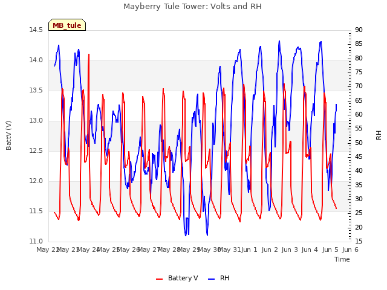Toggle the Battery V legend entry
Image resolution: width=387 pixels, height=290 pixels.
point(177,278)
